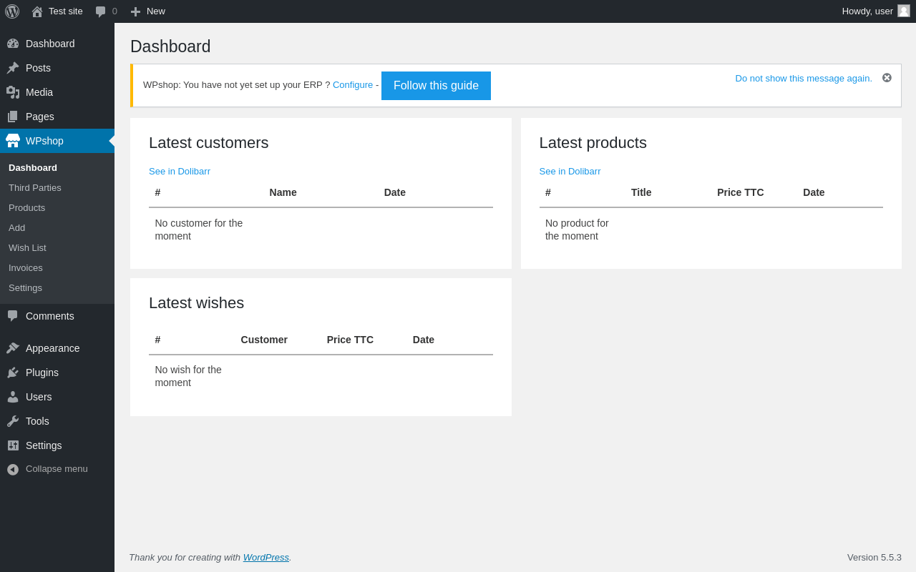Click See in Dolibarr under Latest customers
The image size is (916, 572).
click(180, 172)
